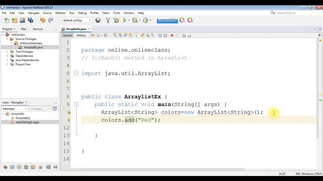Open the Navigate menu
This screenshot has height=181, width=323.
(34, 13)
